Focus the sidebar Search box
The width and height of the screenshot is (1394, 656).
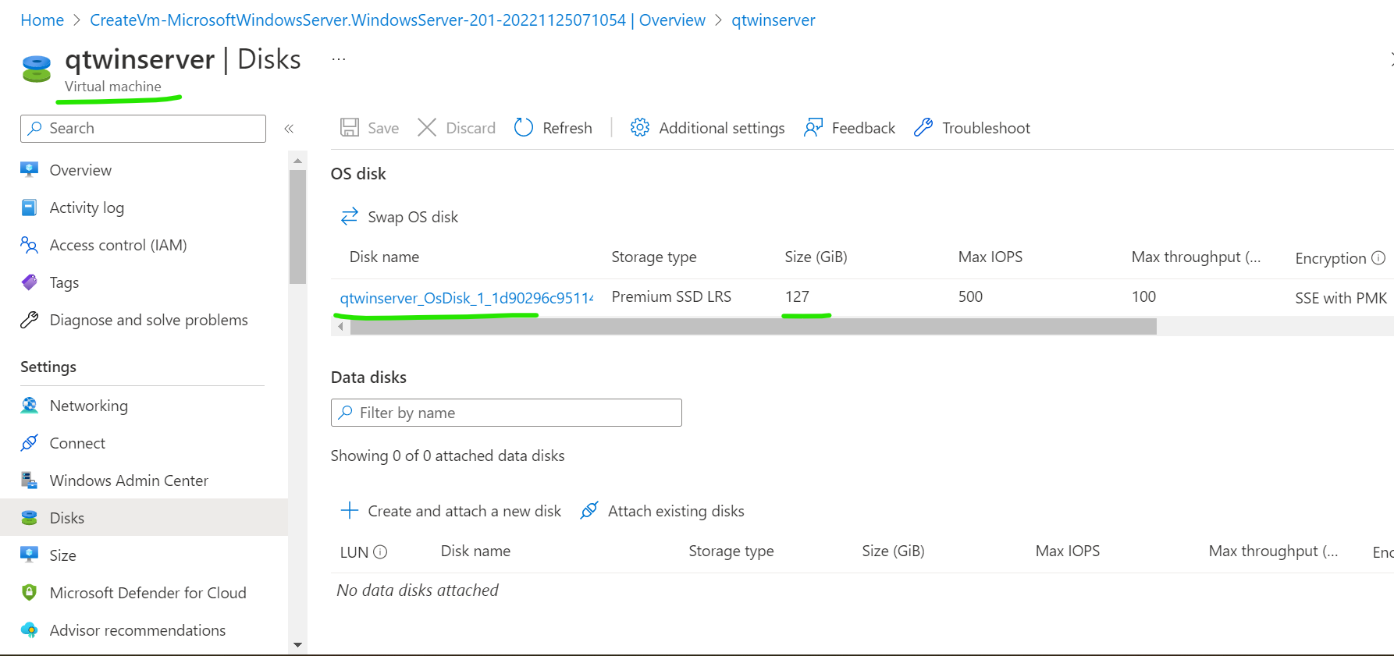(143, 129)
